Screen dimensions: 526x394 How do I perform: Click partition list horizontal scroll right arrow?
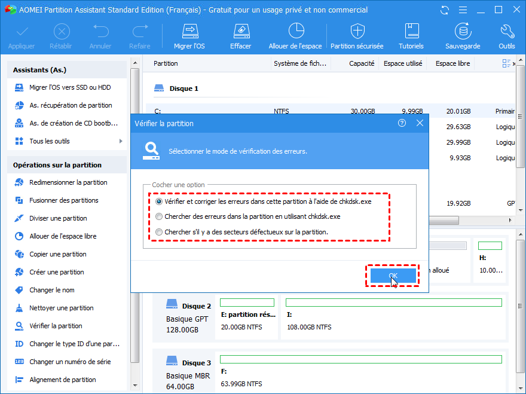click(510, 220)
